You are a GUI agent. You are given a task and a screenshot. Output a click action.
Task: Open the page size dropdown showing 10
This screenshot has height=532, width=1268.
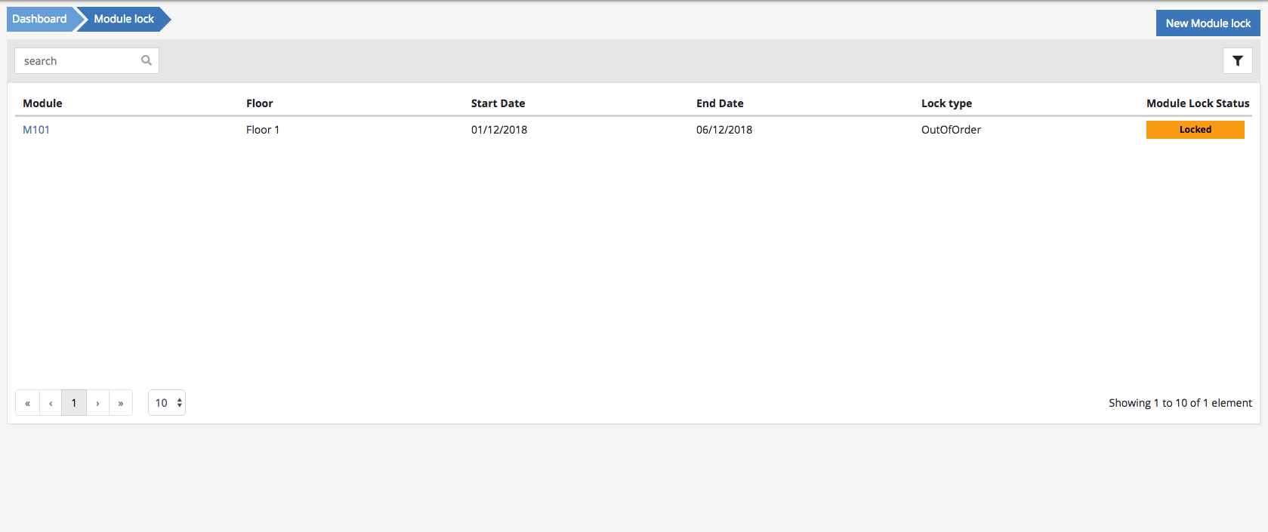coord(167,403)
